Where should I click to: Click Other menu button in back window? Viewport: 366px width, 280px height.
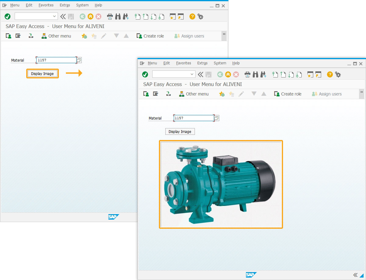pyautogui.click(x=56, y=36)
